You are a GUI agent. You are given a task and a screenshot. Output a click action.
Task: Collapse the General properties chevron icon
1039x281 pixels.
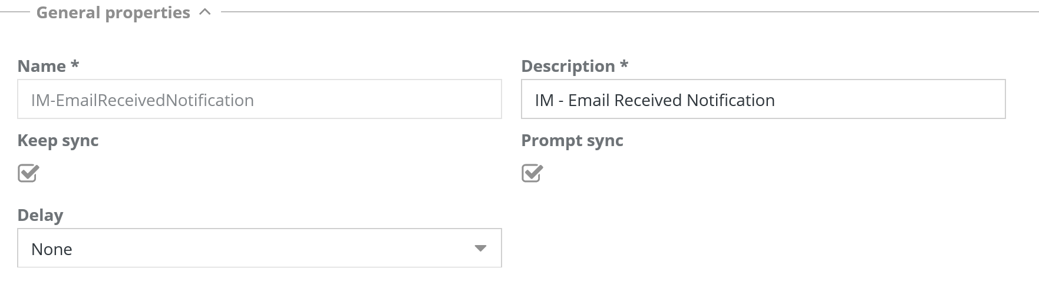[x=205, y=12]
